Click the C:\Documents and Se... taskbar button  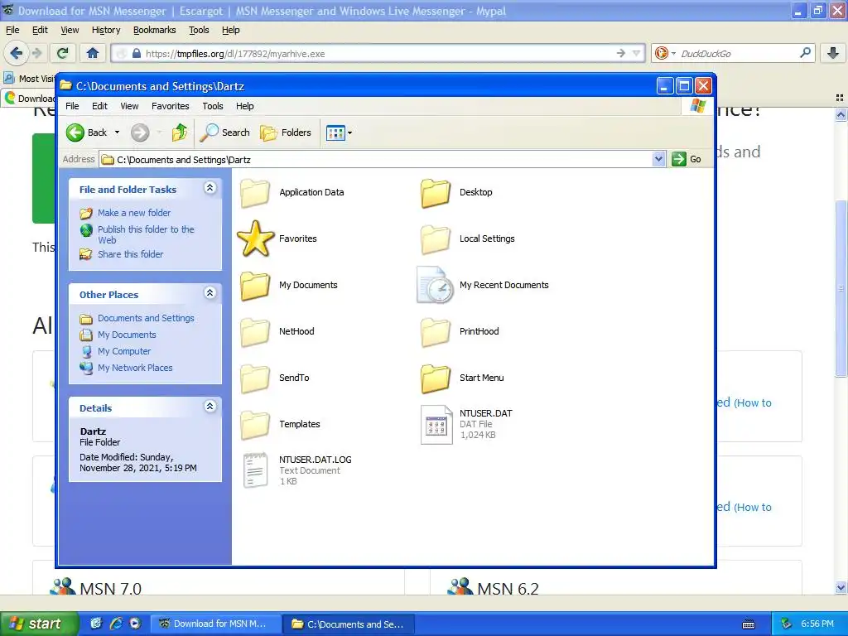[x=349, y=624]
